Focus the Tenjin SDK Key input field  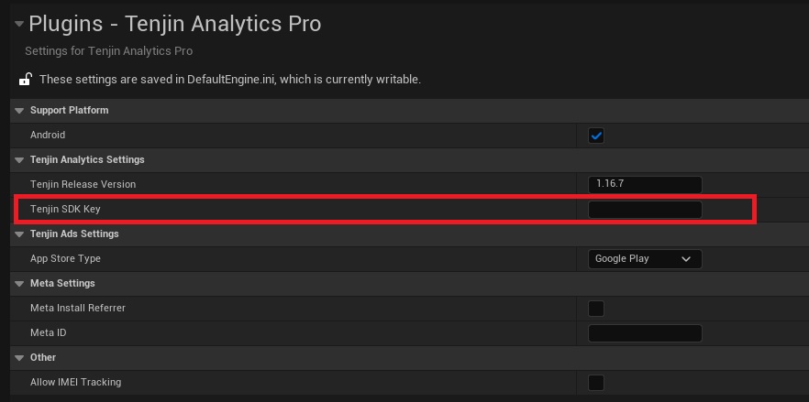645,210
